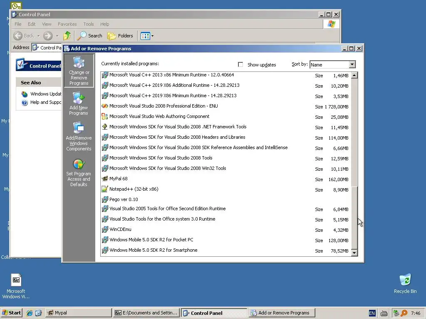
Task: Open the File menu in Control Panel
Action: tap(18, 24)
